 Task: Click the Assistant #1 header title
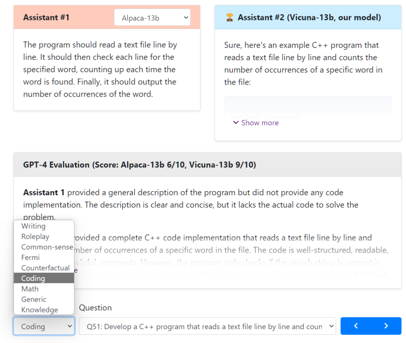[46, 17]
